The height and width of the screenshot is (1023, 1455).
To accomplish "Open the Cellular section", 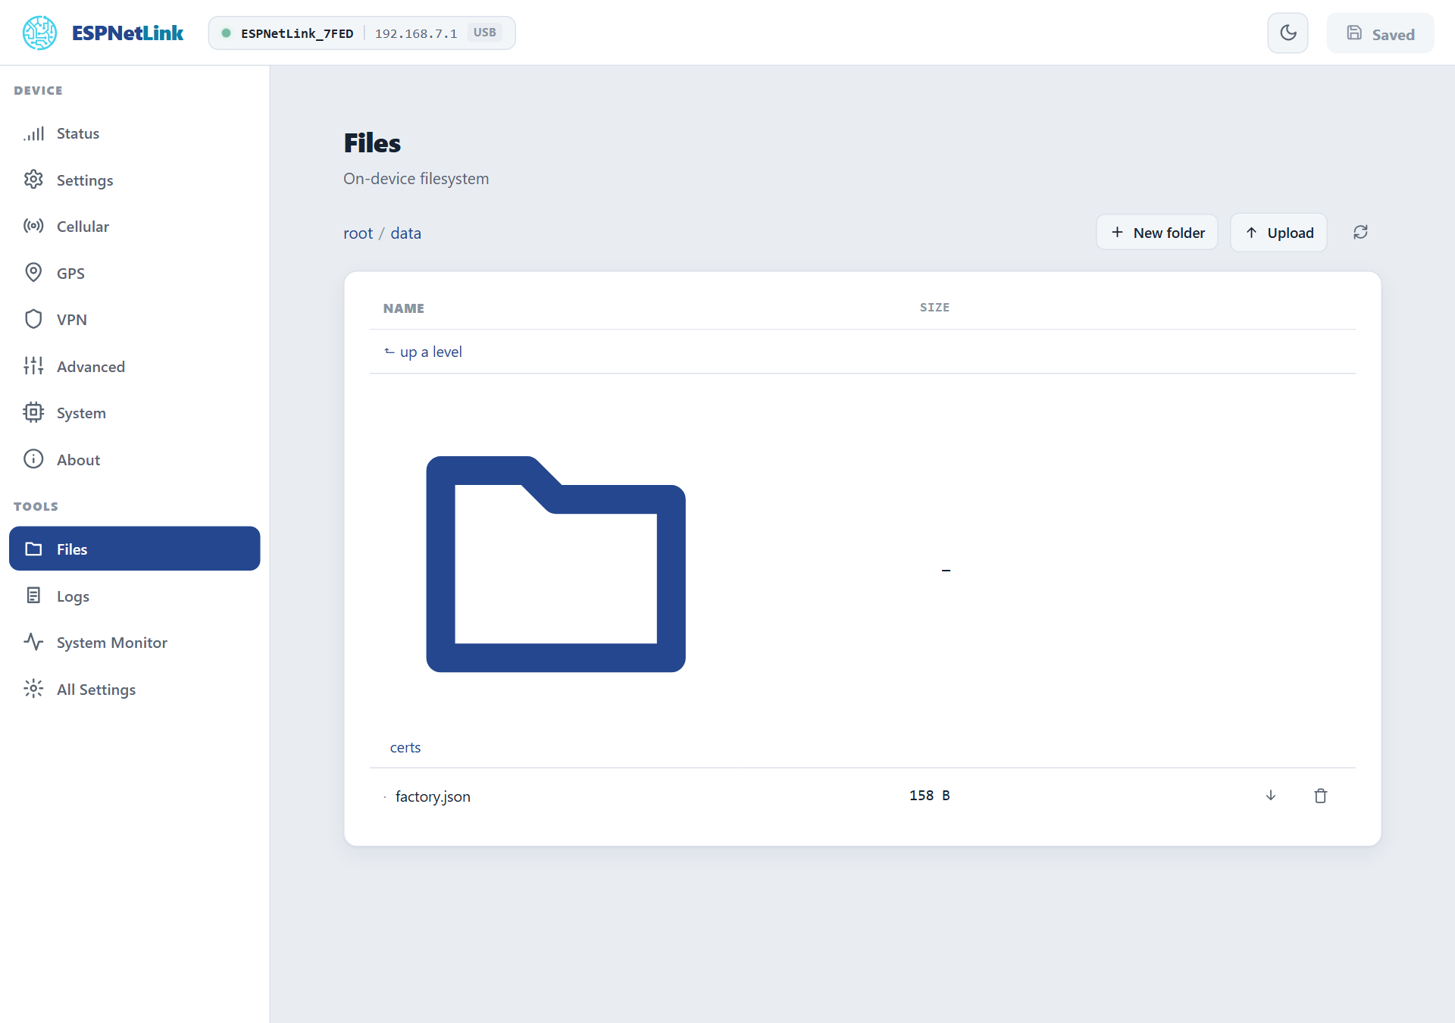I will click(135, 227).
